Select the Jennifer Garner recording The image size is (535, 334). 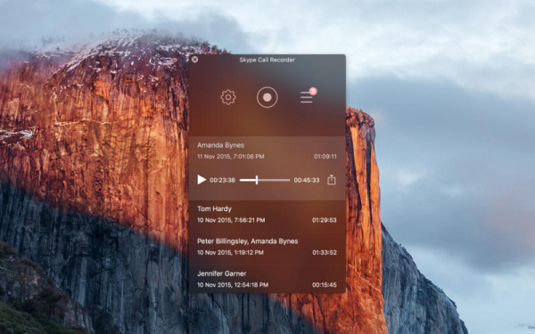267,279
